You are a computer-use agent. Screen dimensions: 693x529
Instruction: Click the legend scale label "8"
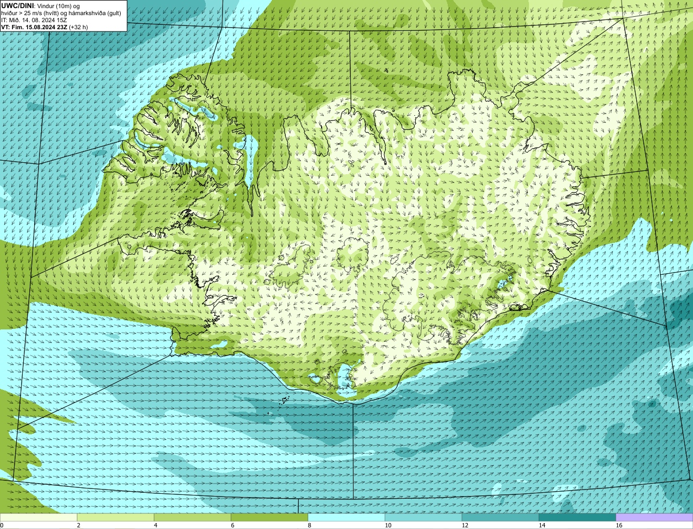pyautogui.click(x=309, y=525)
